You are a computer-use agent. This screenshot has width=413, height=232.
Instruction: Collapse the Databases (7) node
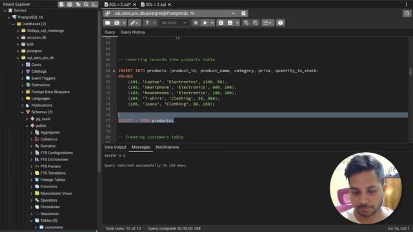(x=14, y=24)
